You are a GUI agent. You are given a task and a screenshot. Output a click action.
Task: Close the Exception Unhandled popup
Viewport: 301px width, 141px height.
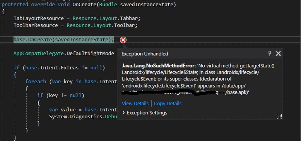(x=278, y=54)
